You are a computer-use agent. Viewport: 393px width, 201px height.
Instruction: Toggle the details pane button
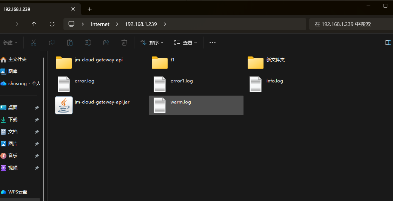coord(388,43)
